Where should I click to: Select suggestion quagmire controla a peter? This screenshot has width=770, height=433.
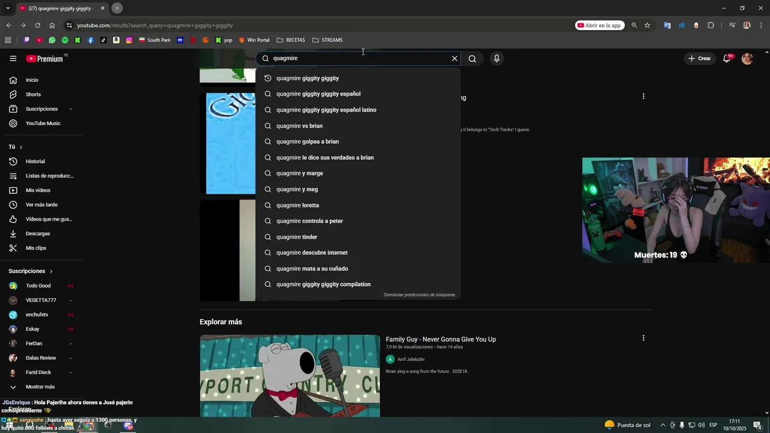point(358,221)
